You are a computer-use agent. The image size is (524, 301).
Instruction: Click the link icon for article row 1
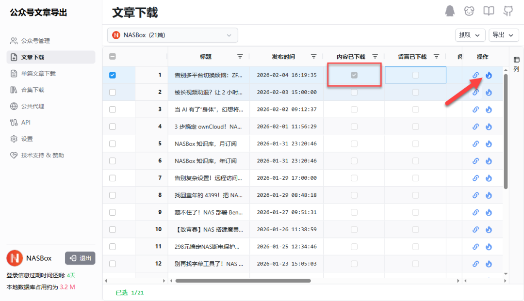[x=476, y=75]
